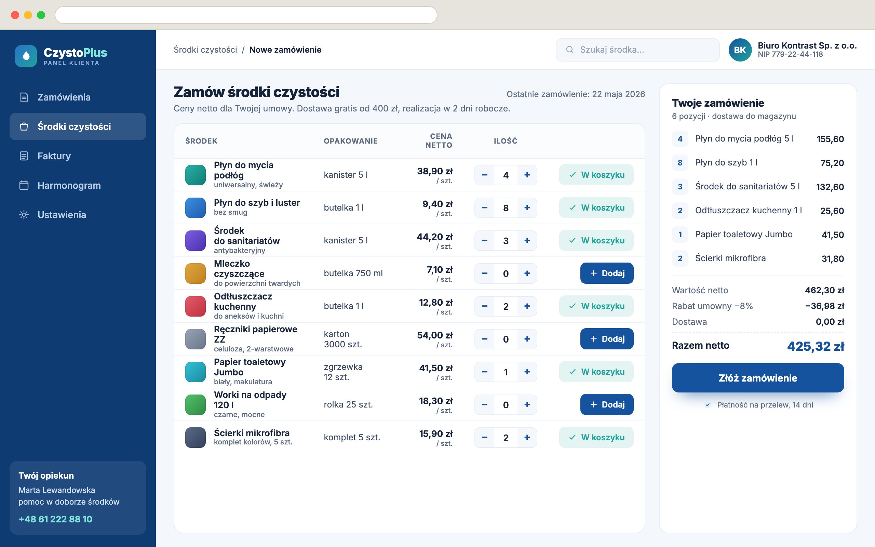875x547 pixels.
Task: Click Ścierki mikrofibra in order summary
Action: click(730, 258)
